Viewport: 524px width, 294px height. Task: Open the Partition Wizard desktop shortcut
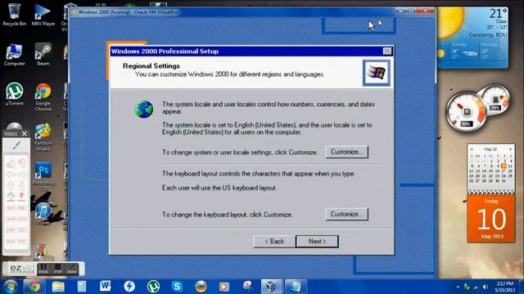(x=43, y=137)
